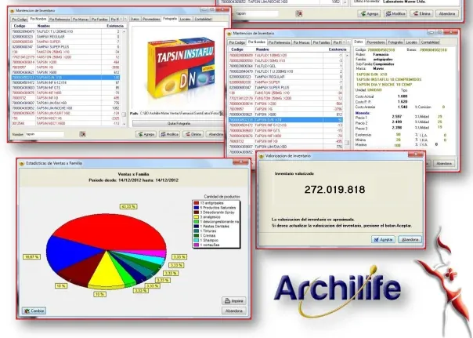Viewport: 473px width, 338px height.
Task: Switch to Proveedores tab in right inventory window
Action: tap(376, 42)
